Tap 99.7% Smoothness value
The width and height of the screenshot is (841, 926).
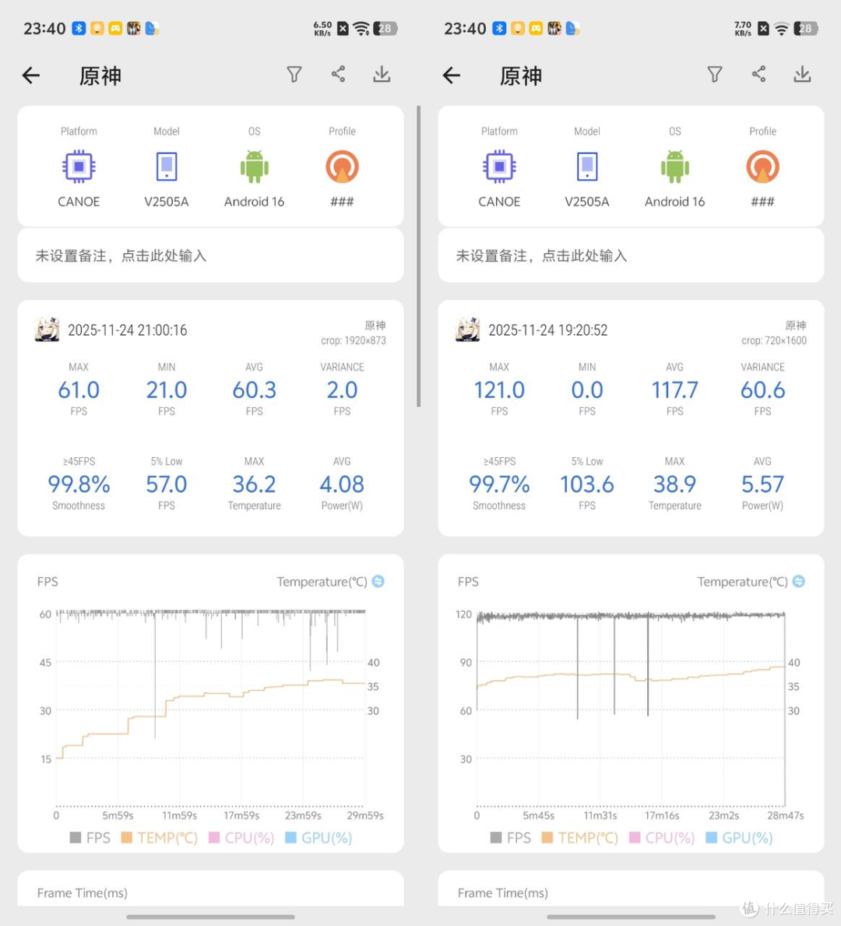[x=499, y=484]
